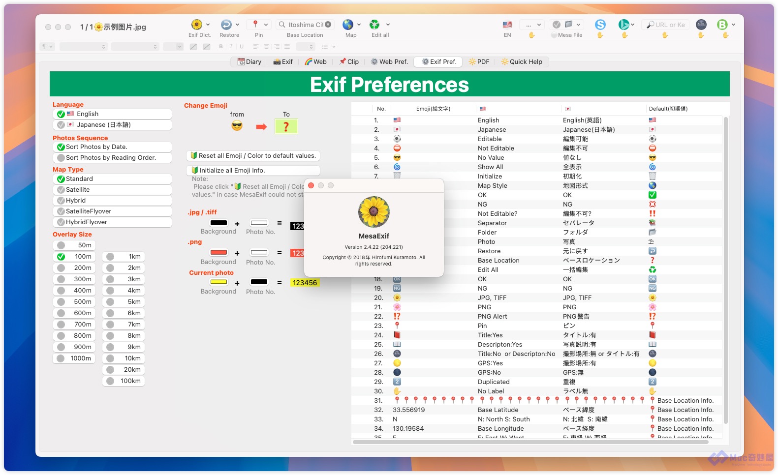The image size is (778, 475).
Task: Switch to the Diary tab
Action: point(249,62)
